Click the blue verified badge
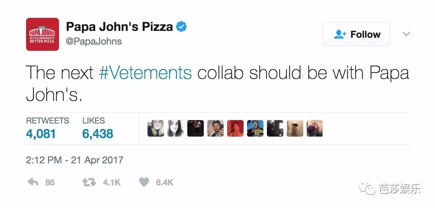 (x=181, y=26)
